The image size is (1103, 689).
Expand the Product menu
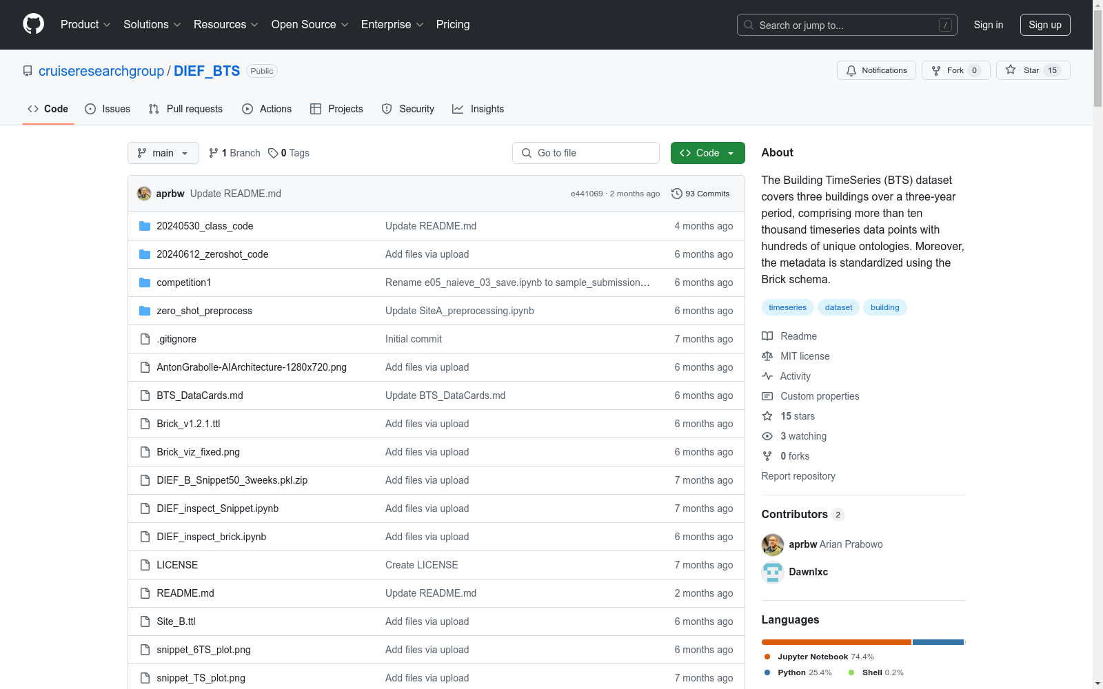click(x=85, y=24)
